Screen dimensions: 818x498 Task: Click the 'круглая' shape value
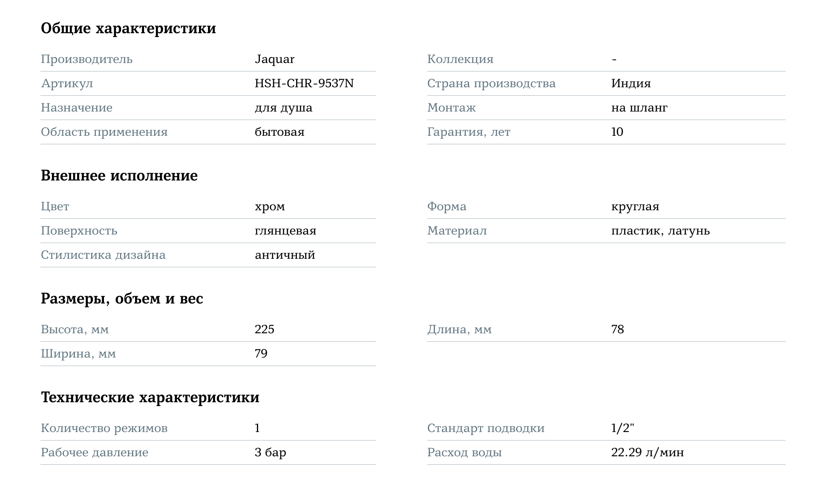pyautogui.click(x=635, y=206)
